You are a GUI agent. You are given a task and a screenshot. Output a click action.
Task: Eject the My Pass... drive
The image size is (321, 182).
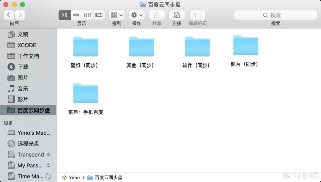(x=48, y=165)
